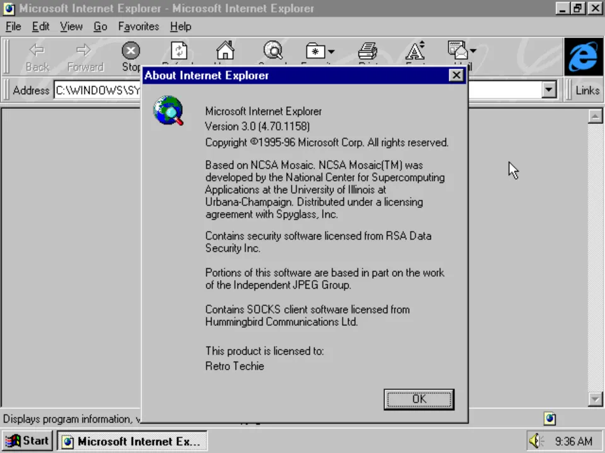This screenshot has width=605, height=453.
Task: Open the Go menu
Action: pyautogui.click(x=100, y=26)
